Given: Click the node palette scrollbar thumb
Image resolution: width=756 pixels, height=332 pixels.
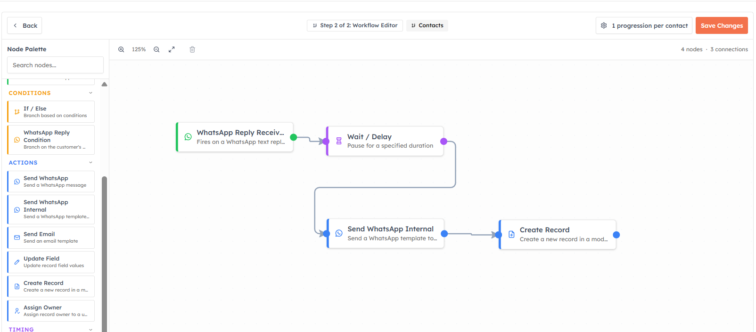Looking at the screenshot, I should 105,254.
